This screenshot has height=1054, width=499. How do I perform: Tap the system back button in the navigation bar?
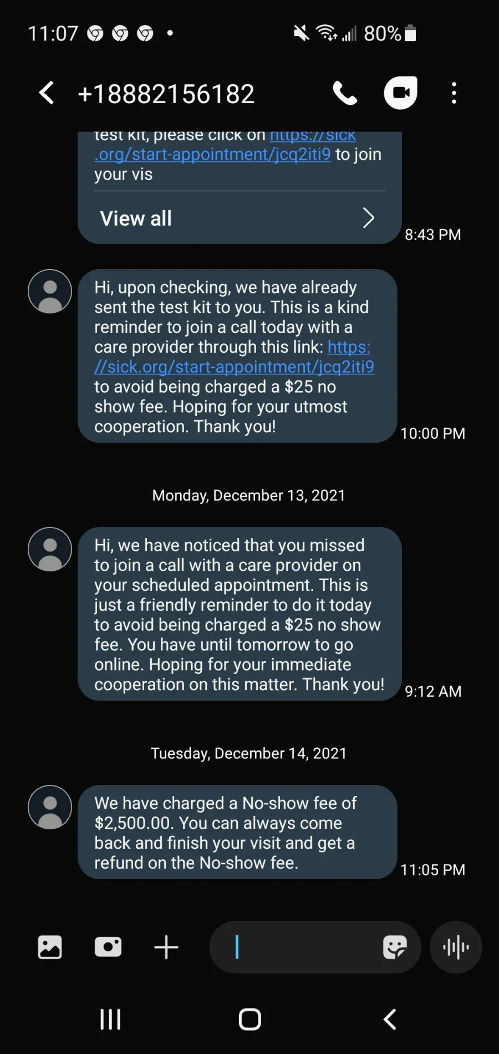pos(390,1019)
